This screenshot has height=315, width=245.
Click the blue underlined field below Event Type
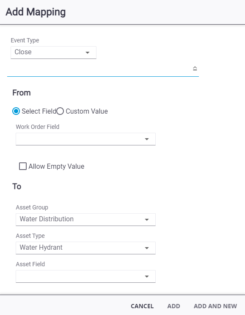click(103, 69)
